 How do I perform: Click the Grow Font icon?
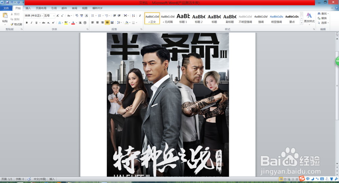click(x=58, y=16)
